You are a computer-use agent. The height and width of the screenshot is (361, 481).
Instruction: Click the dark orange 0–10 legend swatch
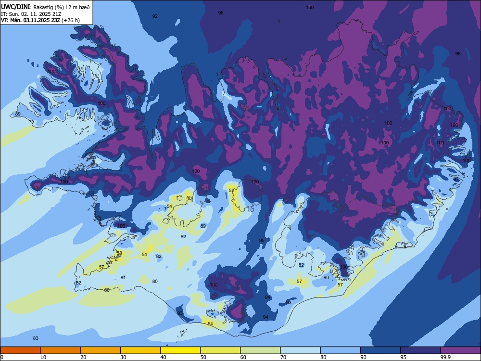[20, 350]
